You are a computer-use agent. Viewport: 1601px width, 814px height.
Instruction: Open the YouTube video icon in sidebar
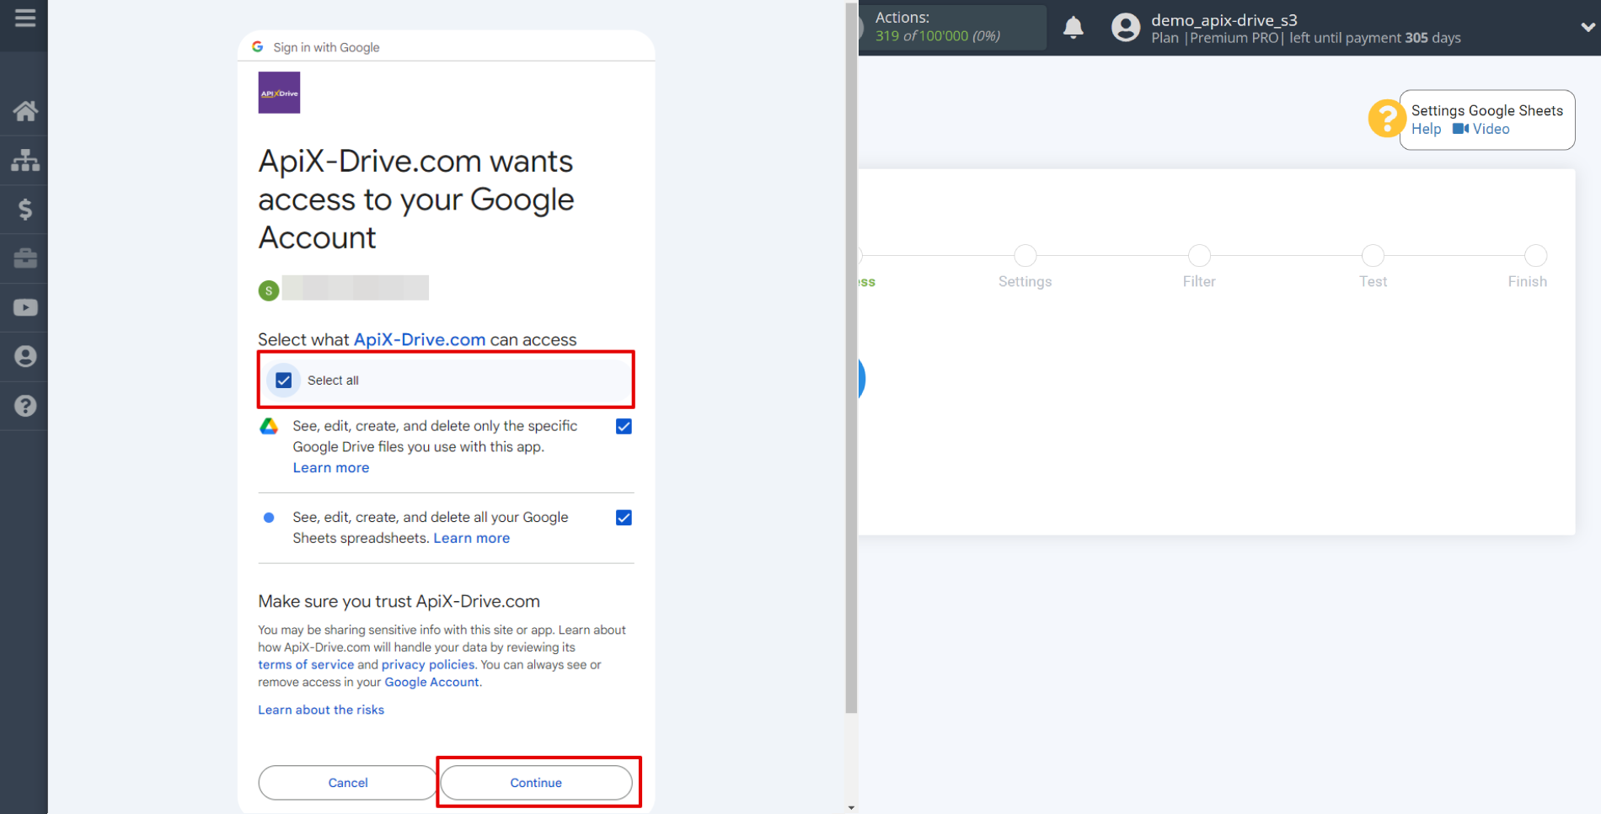[25, 307]
